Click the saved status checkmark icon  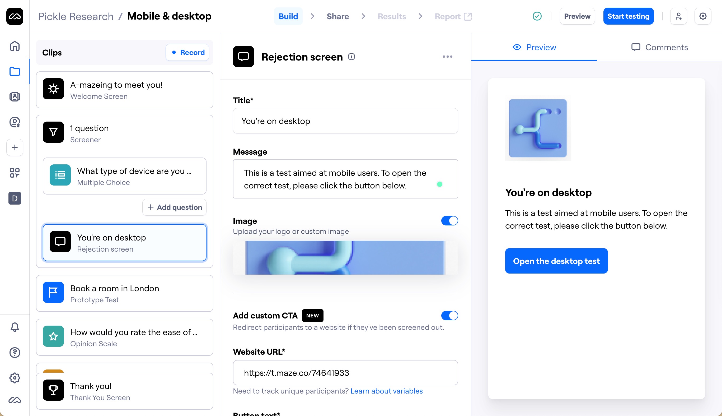click(537, 16)
